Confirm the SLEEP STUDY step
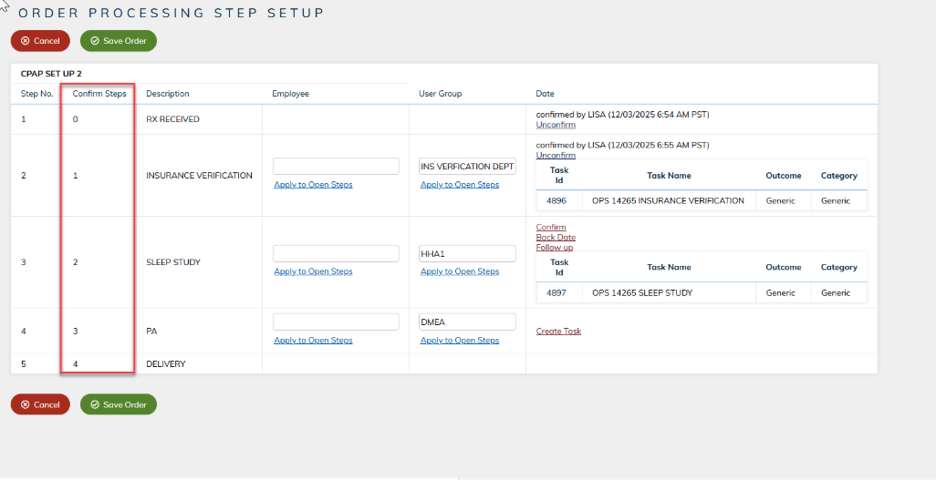The width and height of the screenshot is (936, 480). (551, 228)
